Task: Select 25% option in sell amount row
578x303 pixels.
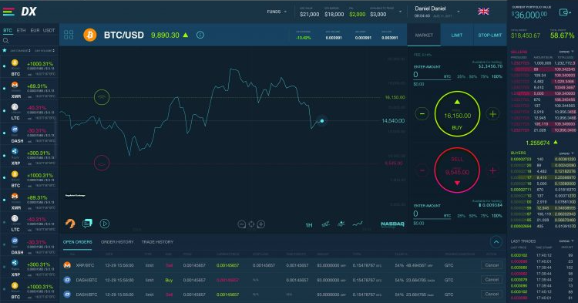Action: (x=461, y=216)
